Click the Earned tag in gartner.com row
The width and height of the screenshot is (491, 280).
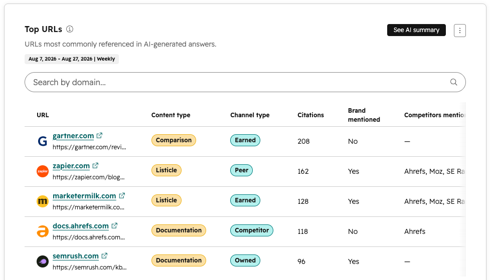245,140
